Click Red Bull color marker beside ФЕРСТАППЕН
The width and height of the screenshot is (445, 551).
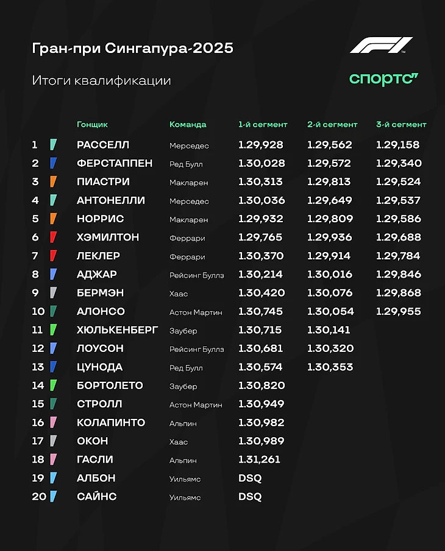(54, 163)
